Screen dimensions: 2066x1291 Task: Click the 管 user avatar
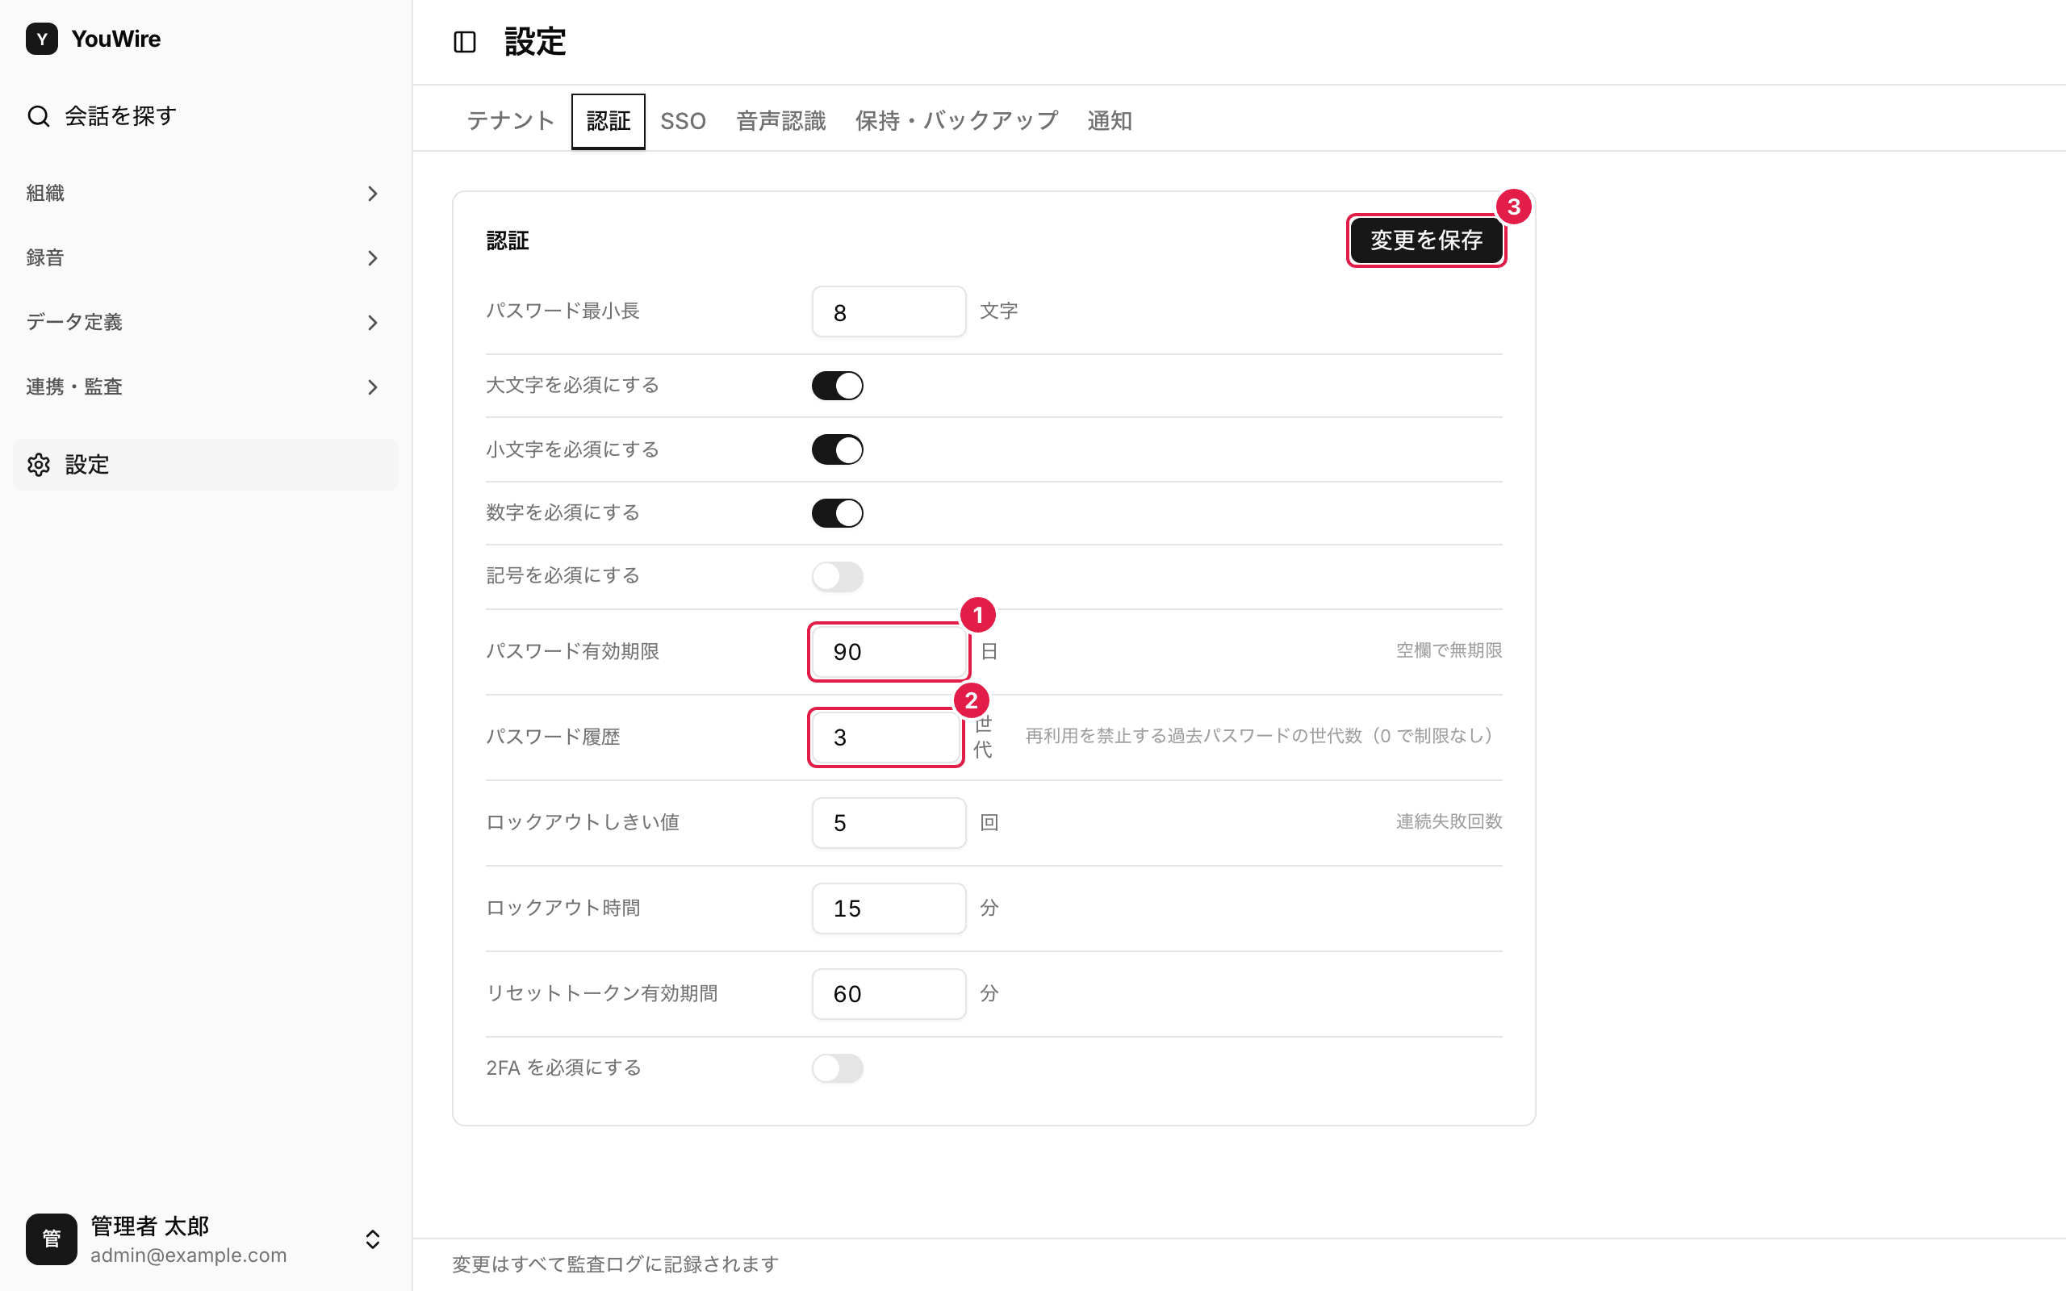[x=51, y=1239]
